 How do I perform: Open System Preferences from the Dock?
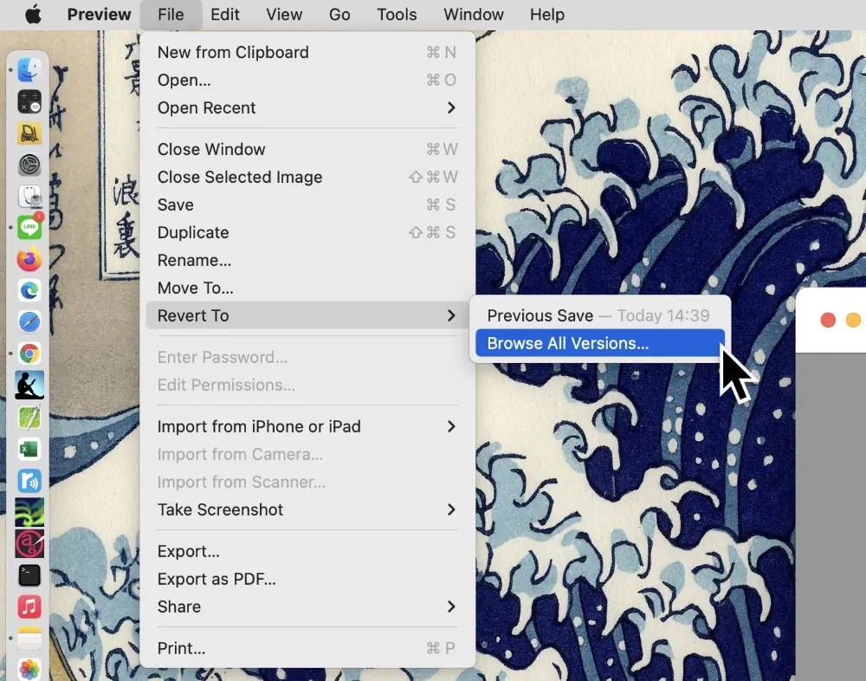[x=29, y=165]
